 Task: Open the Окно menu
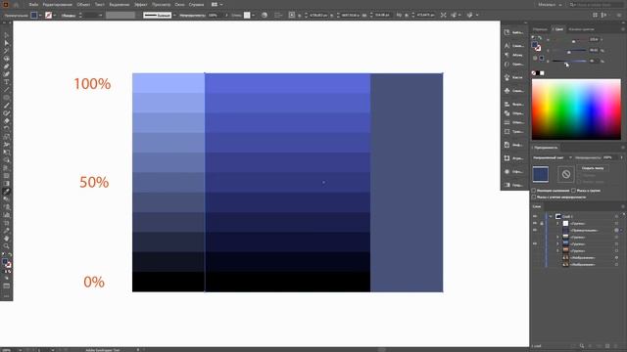click(x=179, y=4)
